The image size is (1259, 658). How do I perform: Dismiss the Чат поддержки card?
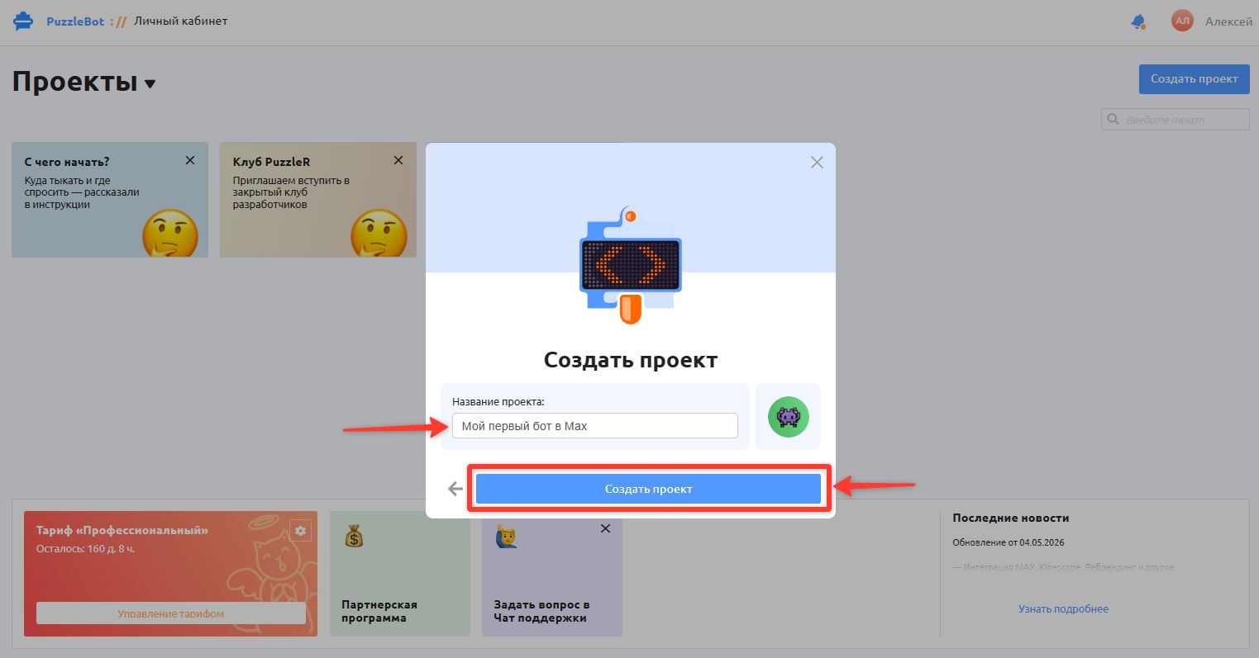(x=605, y=528)
